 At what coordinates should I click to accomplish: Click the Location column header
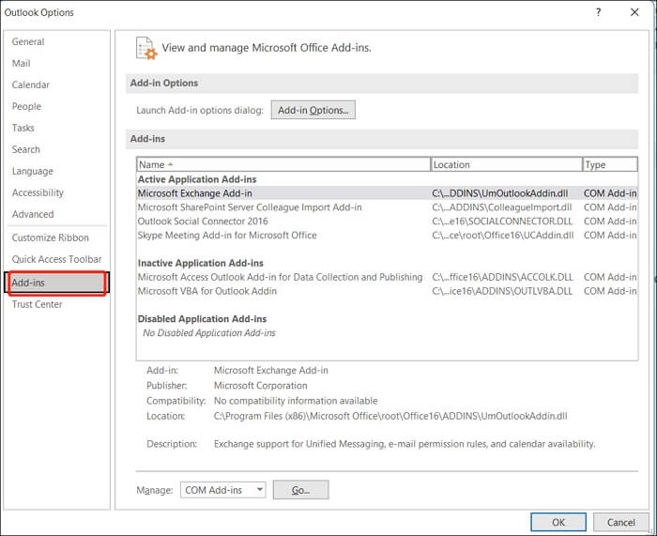pos(506,164)
